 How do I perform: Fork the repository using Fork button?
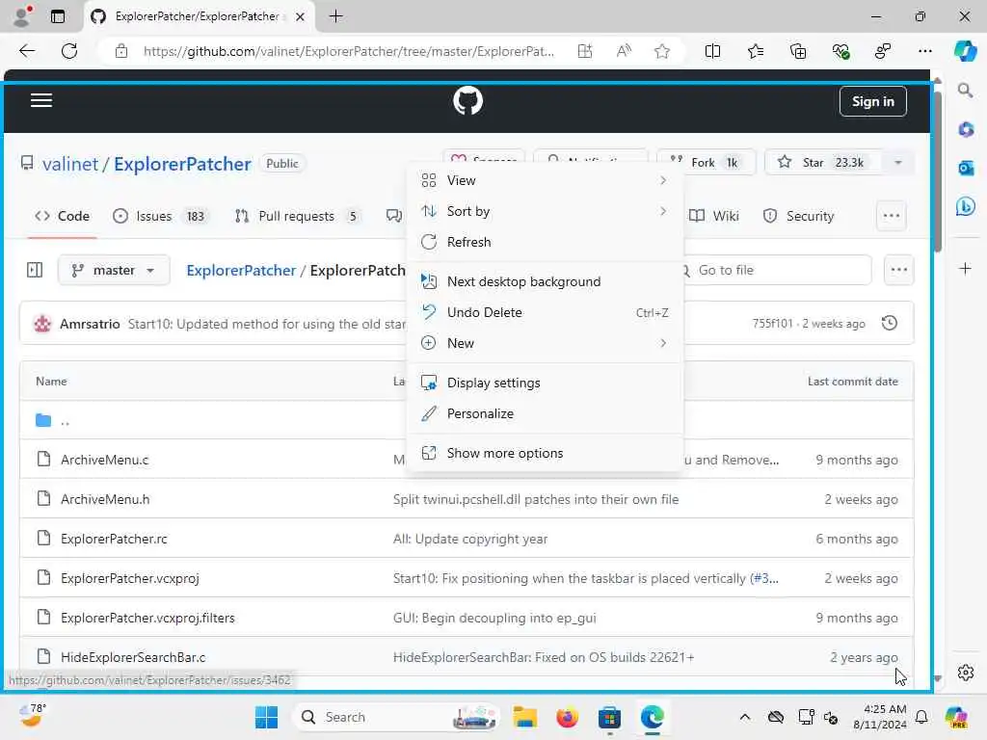pos(706,162)
